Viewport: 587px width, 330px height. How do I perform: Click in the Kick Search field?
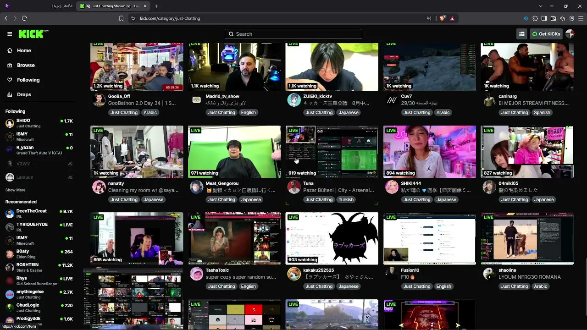point(293,34)
